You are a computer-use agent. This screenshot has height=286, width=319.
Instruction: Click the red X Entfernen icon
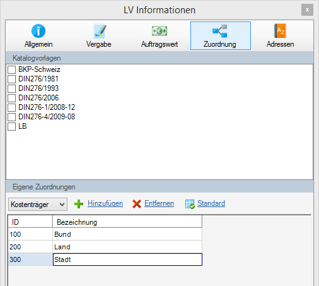coord(137,204)
